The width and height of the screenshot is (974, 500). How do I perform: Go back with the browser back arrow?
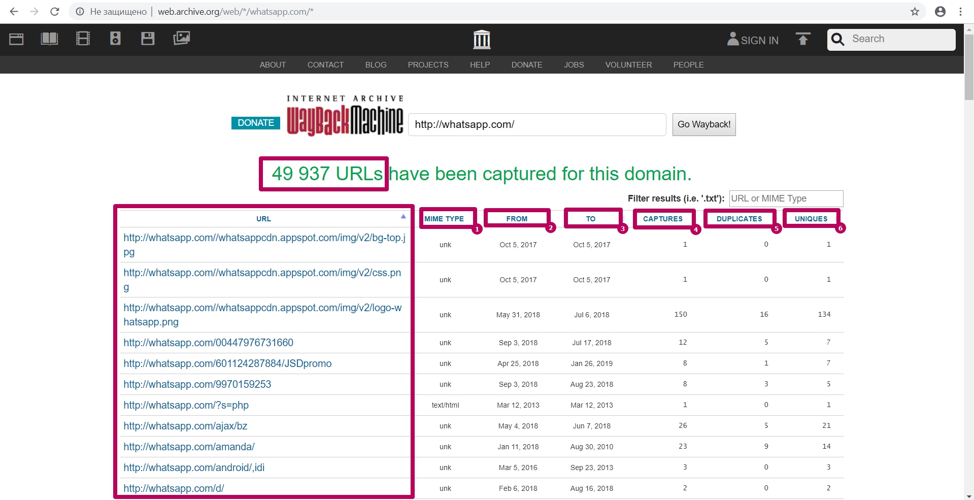coord(14,11)
